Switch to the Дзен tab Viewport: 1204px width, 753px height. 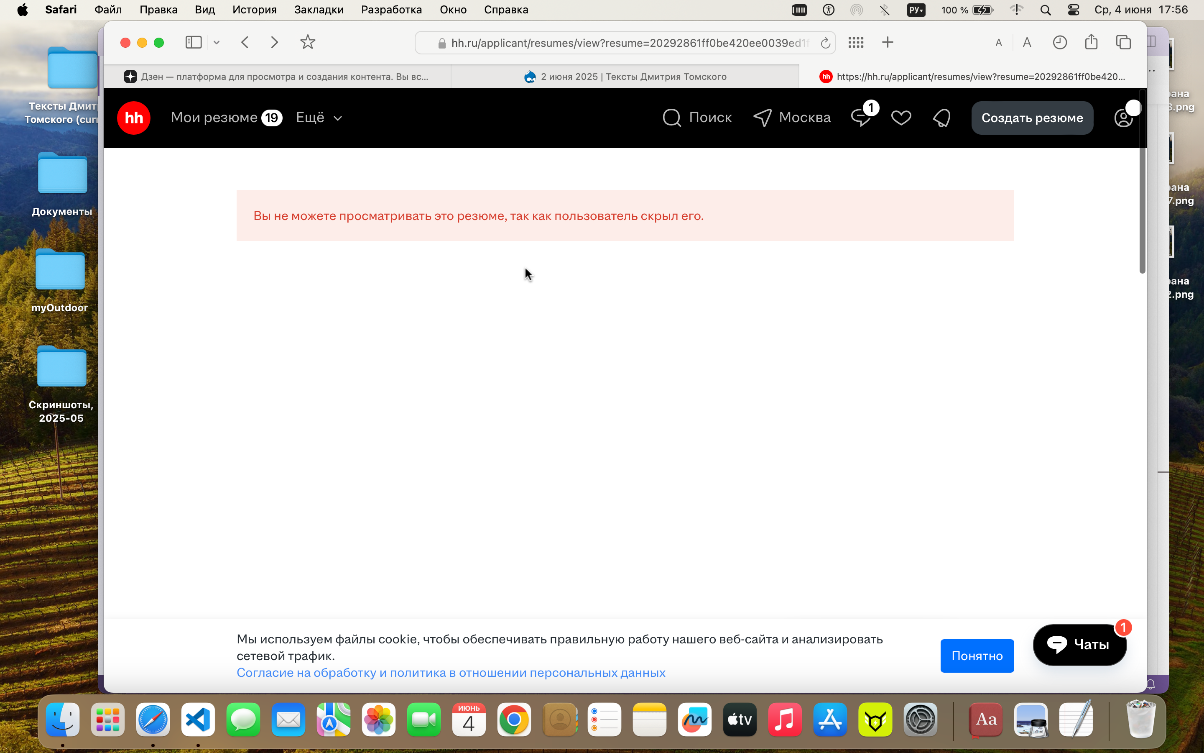click(x=277, y=77)
